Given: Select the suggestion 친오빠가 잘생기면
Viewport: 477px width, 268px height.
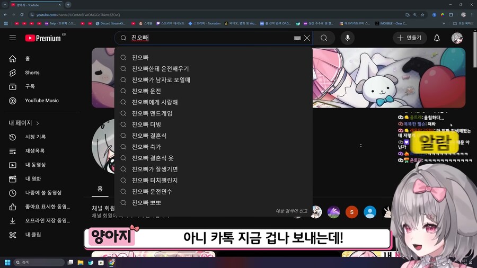Looking at the screenshot, I should [214, 169].
